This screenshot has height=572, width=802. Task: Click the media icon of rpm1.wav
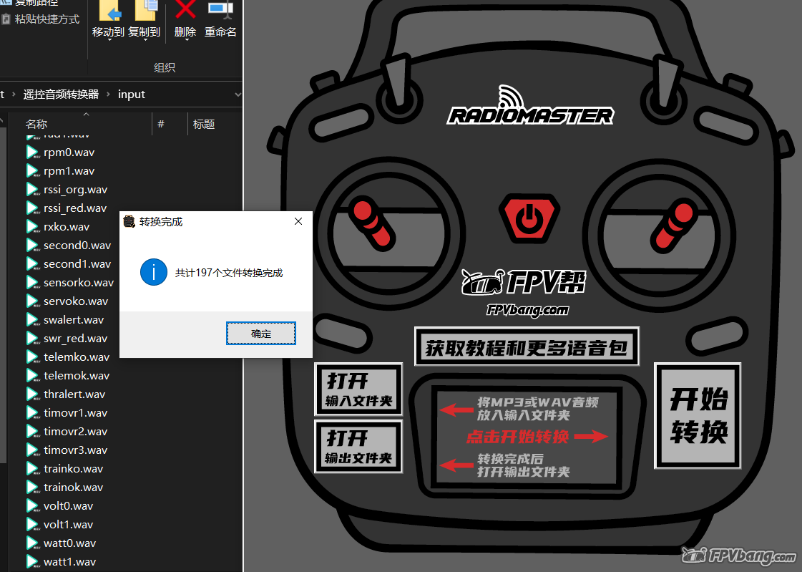coord(33,171)
